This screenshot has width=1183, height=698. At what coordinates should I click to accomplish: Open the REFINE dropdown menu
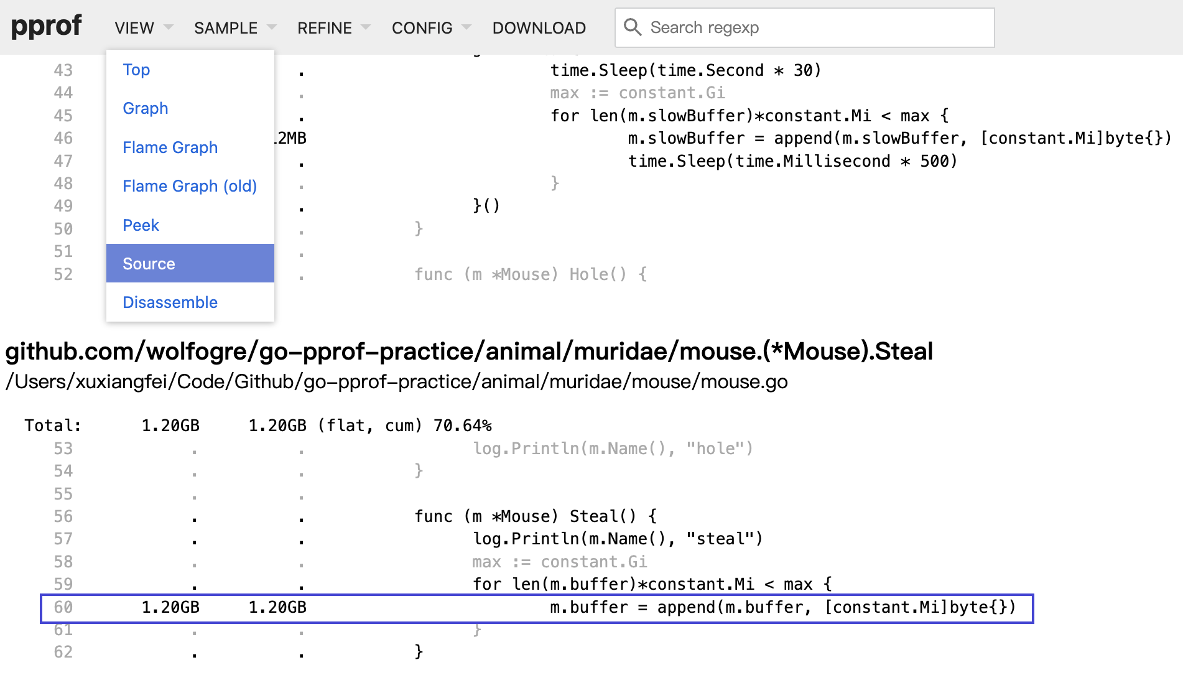click(x=333, y=28)
